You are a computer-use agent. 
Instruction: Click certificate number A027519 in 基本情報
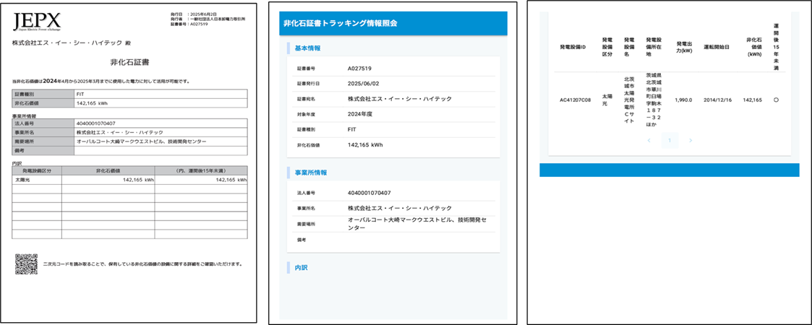(x=359, y=69)
